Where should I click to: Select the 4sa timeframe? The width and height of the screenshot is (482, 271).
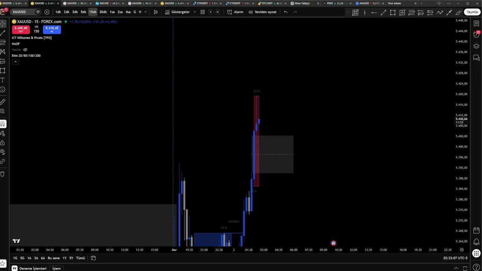point(128,12)
